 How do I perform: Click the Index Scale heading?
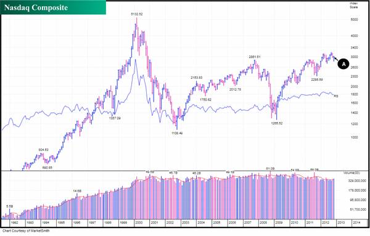point(353,5)
